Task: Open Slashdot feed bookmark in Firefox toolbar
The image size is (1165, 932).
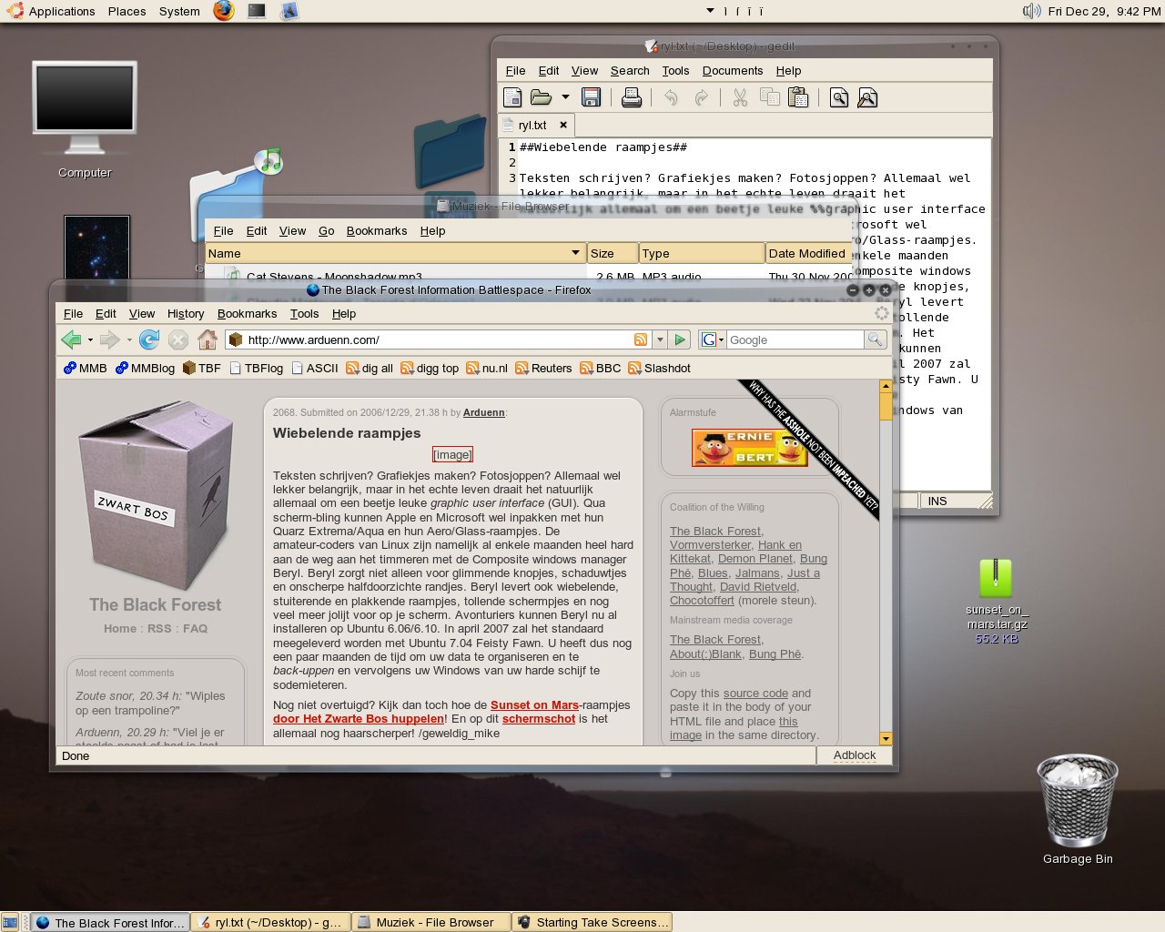Action: tap(659, 368)
